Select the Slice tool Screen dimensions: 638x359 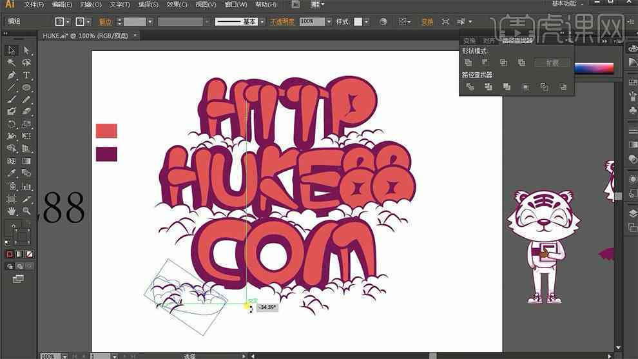pyautogui.click(x=26, y=199)
